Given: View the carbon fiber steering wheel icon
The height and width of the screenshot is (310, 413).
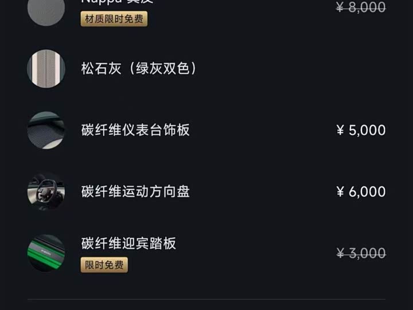Looking at the screenshot, I should tap(46, 192).
